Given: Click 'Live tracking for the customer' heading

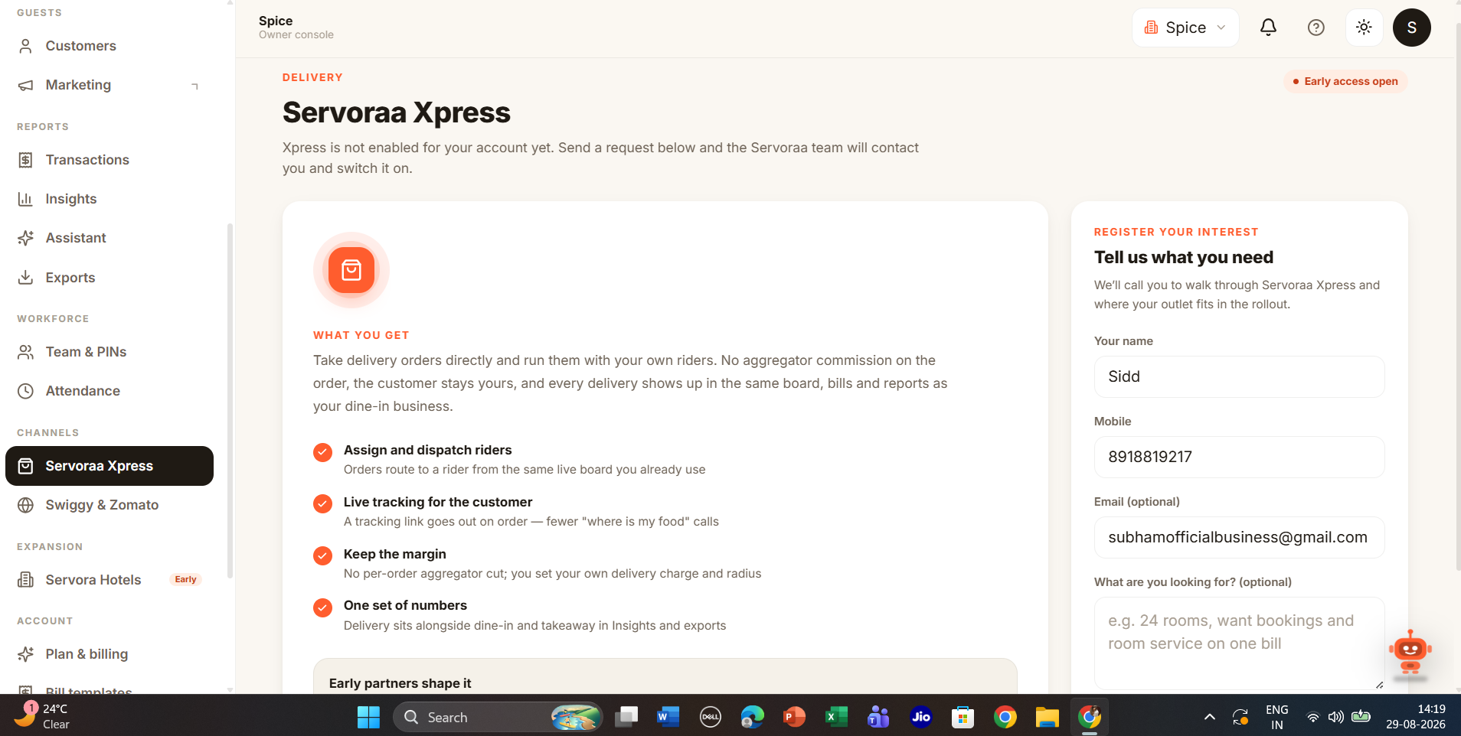Looking at the screenshot, I should click(x=438, y=502).
